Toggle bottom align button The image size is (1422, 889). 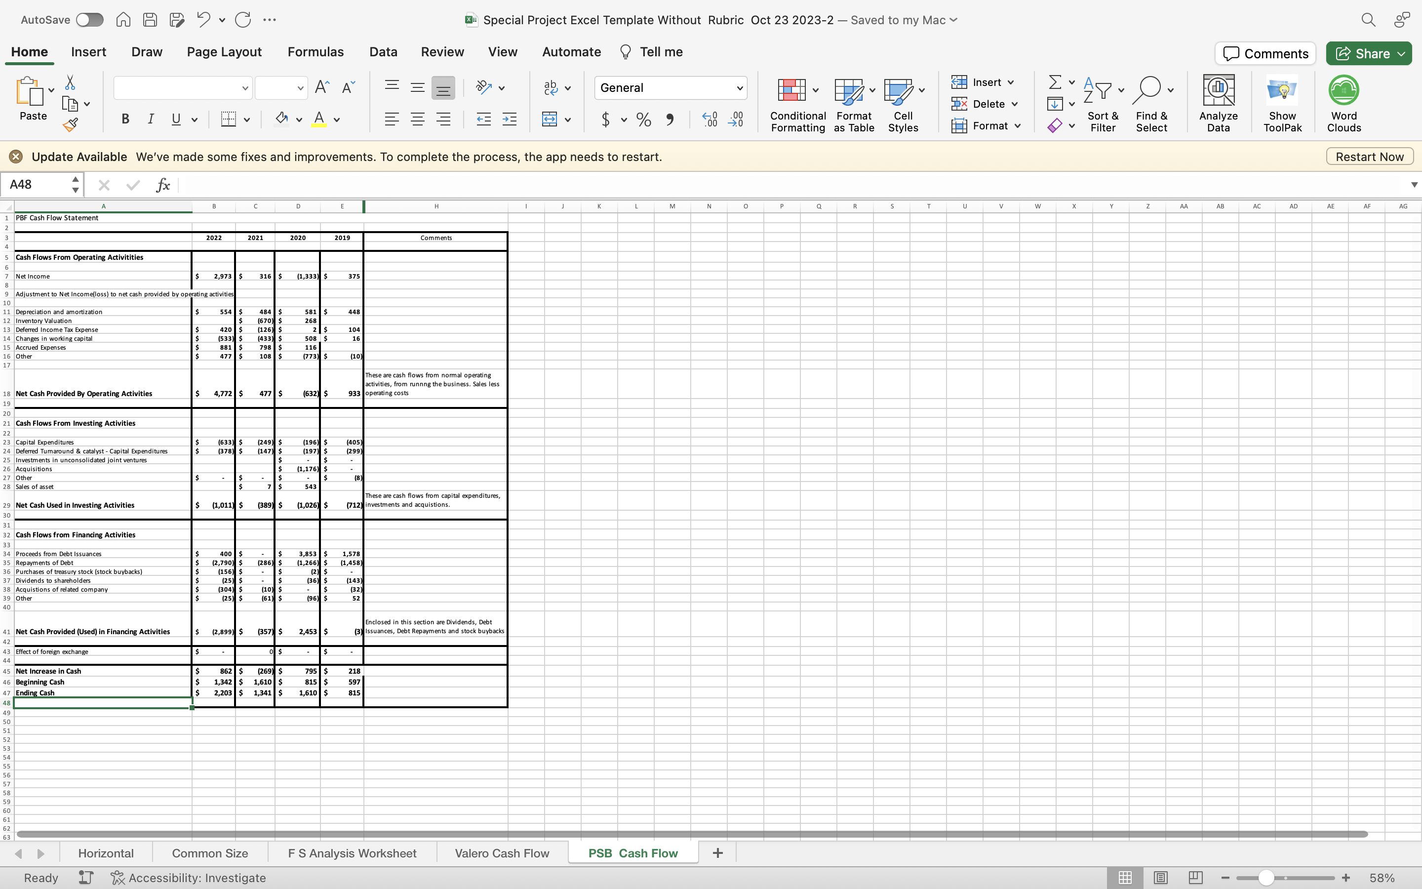point(443,87)
